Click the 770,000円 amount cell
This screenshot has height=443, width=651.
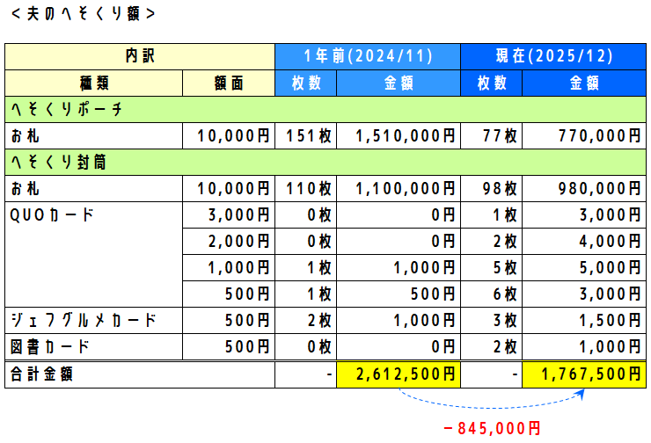coord(583,136)
